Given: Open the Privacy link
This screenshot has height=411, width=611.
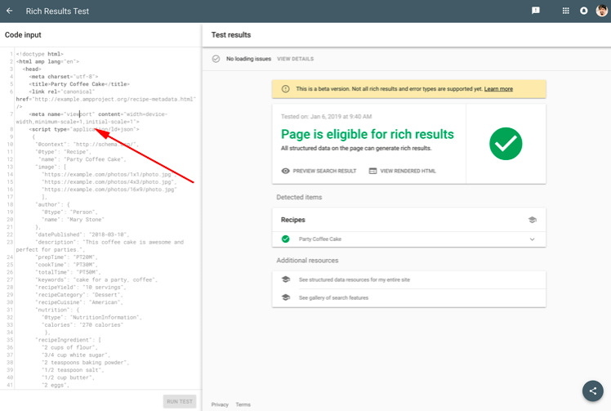Looking at the screenshot, I should click(220, 404).
